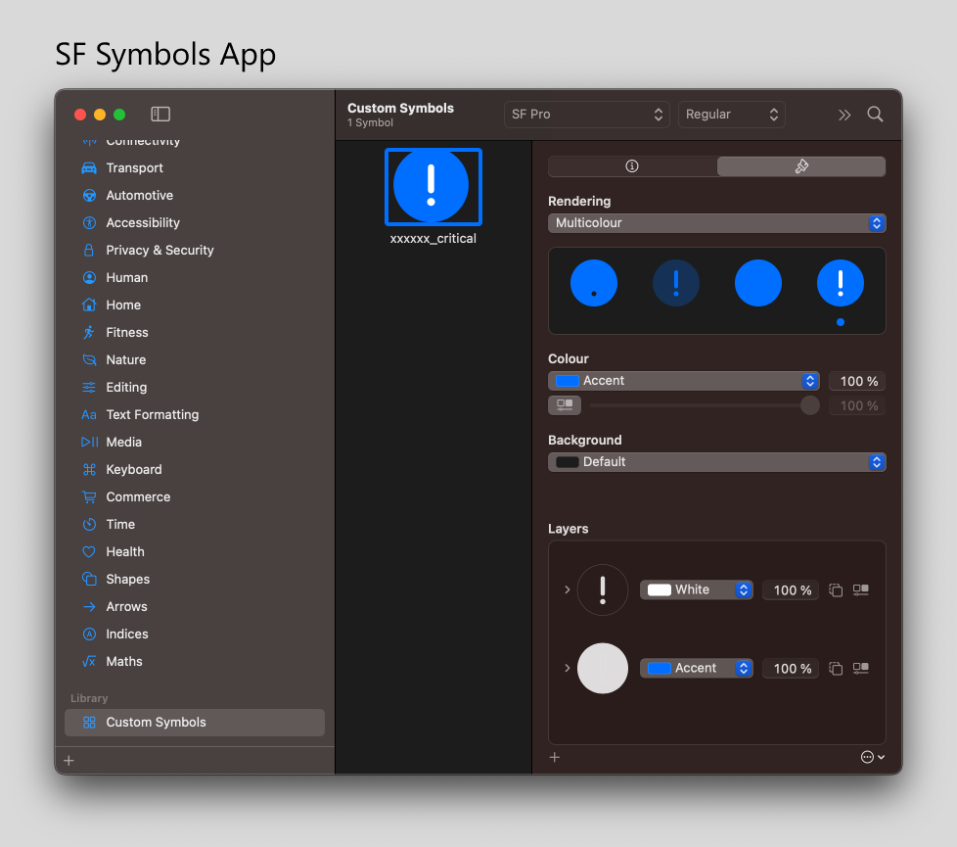Select the solid blue circle rendering preview

(758, 284)
